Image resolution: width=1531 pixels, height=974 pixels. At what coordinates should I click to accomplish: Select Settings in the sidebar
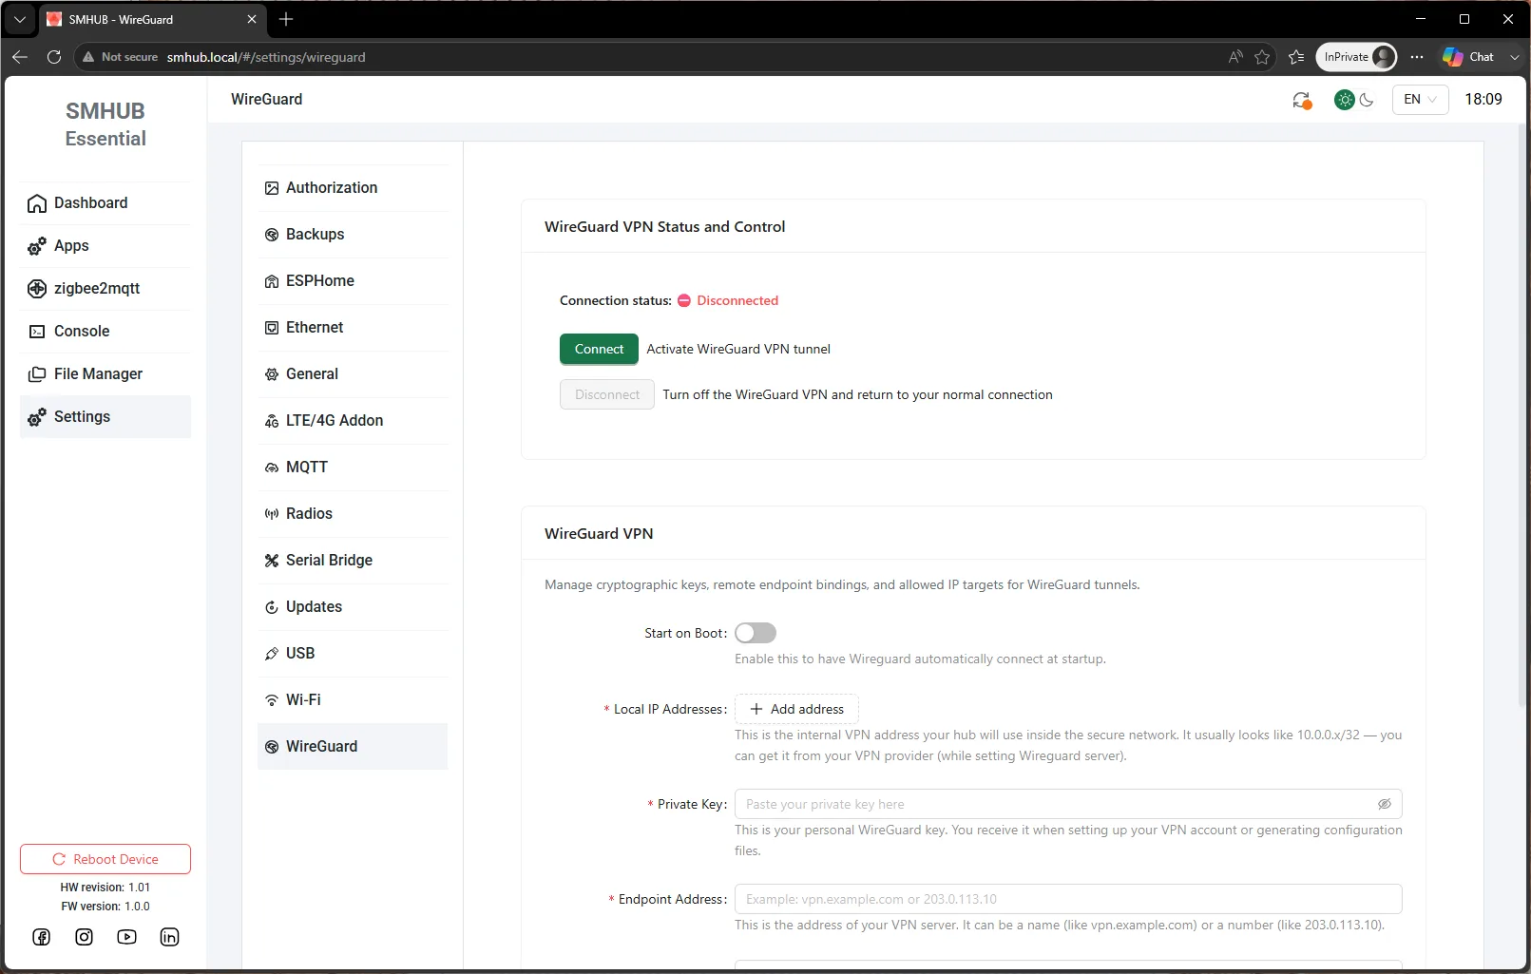click(105, 417)
